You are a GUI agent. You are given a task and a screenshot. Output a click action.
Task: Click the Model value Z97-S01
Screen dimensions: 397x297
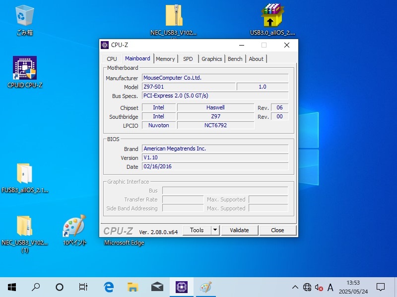tap(189, 87)
